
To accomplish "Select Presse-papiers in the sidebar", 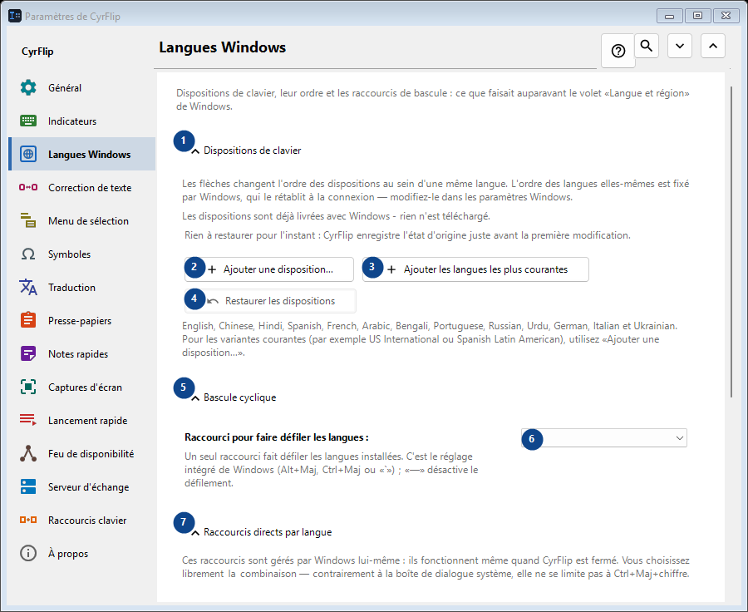I will tap(82, 320).
